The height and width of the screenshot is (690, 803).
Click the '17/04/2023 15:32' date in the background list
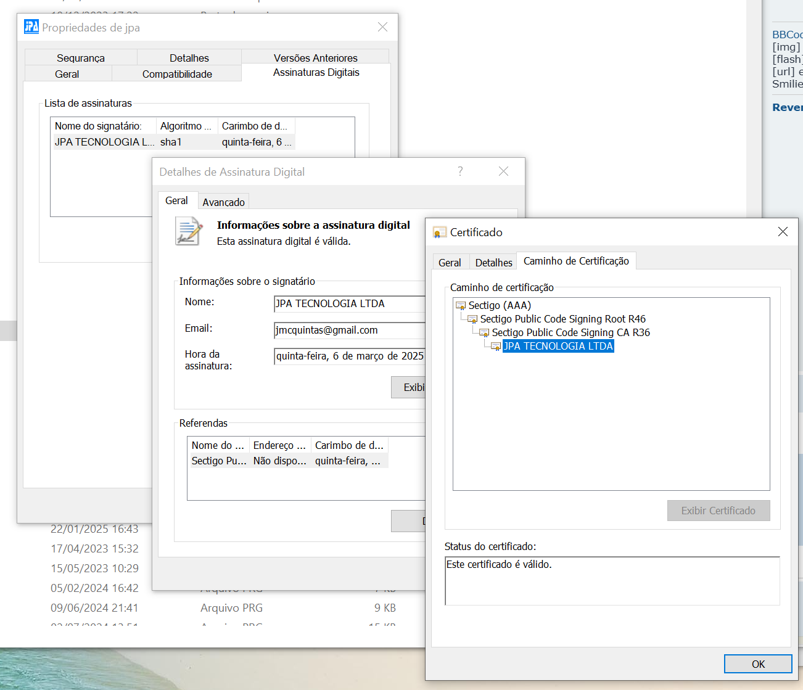point(94,549)
